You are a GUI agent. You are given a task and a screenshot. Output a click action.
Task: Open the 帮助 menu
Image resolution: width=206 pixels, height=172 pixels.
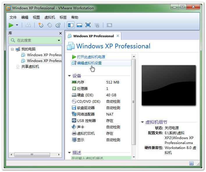click(x=74, y=17)
